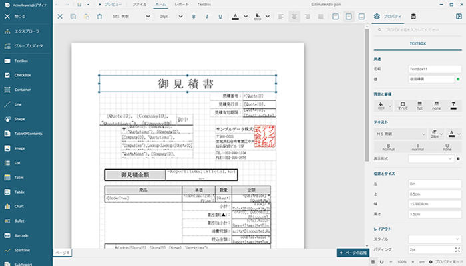Toggle Bold in the toolbar

click(x=194, y=17)
